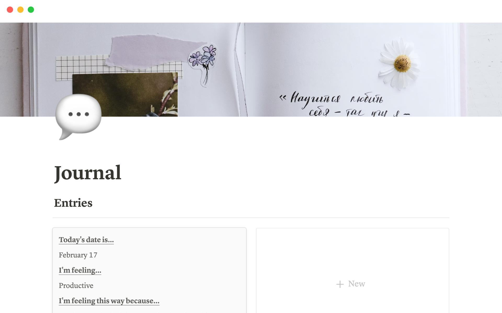
Task: Click the "I'm feeling..." underlined heading
Action: [80, 270]
